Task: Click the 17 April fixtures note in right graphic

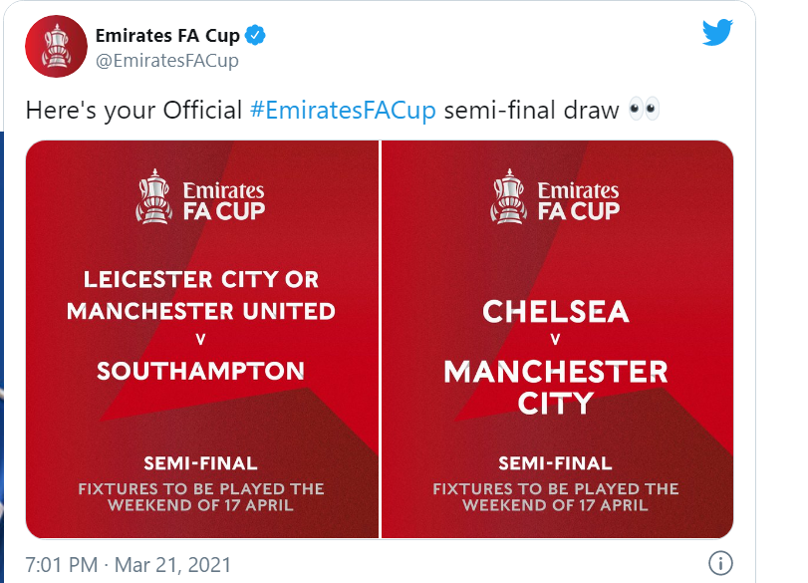Action: (556, 496)
